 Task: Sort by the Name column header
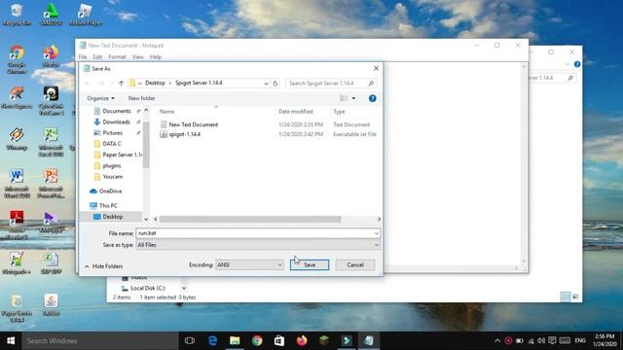point(166,112)
